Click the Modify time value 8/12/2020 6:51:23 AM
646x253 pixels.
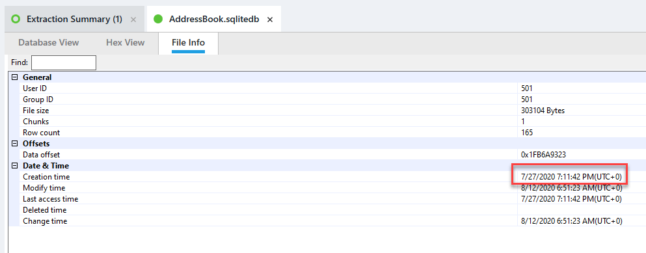point(571,188)
